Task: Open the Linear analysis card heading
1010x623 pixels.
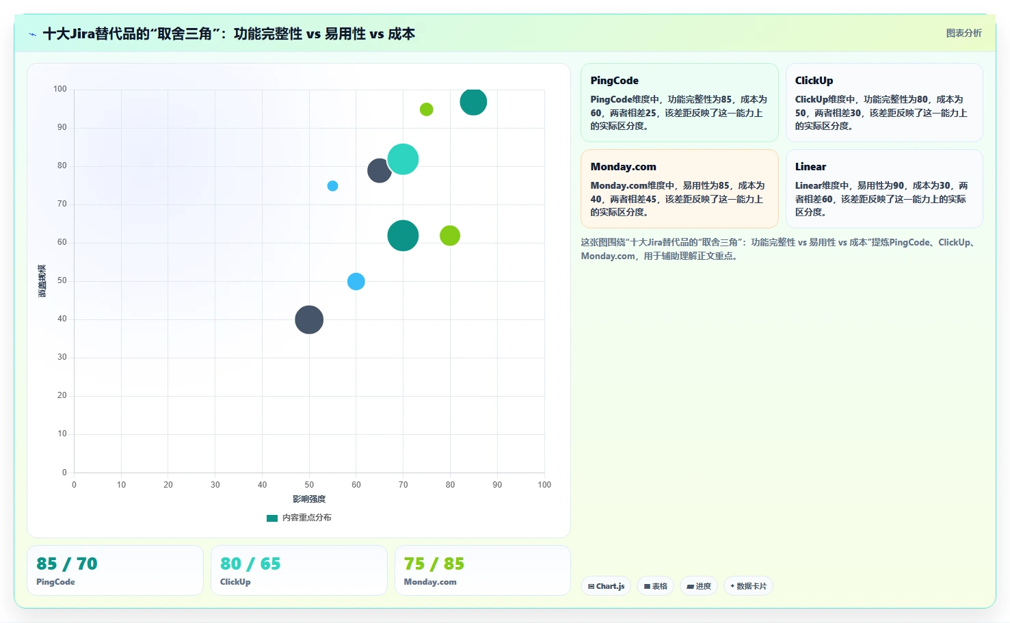Action: tap(810, 167)
